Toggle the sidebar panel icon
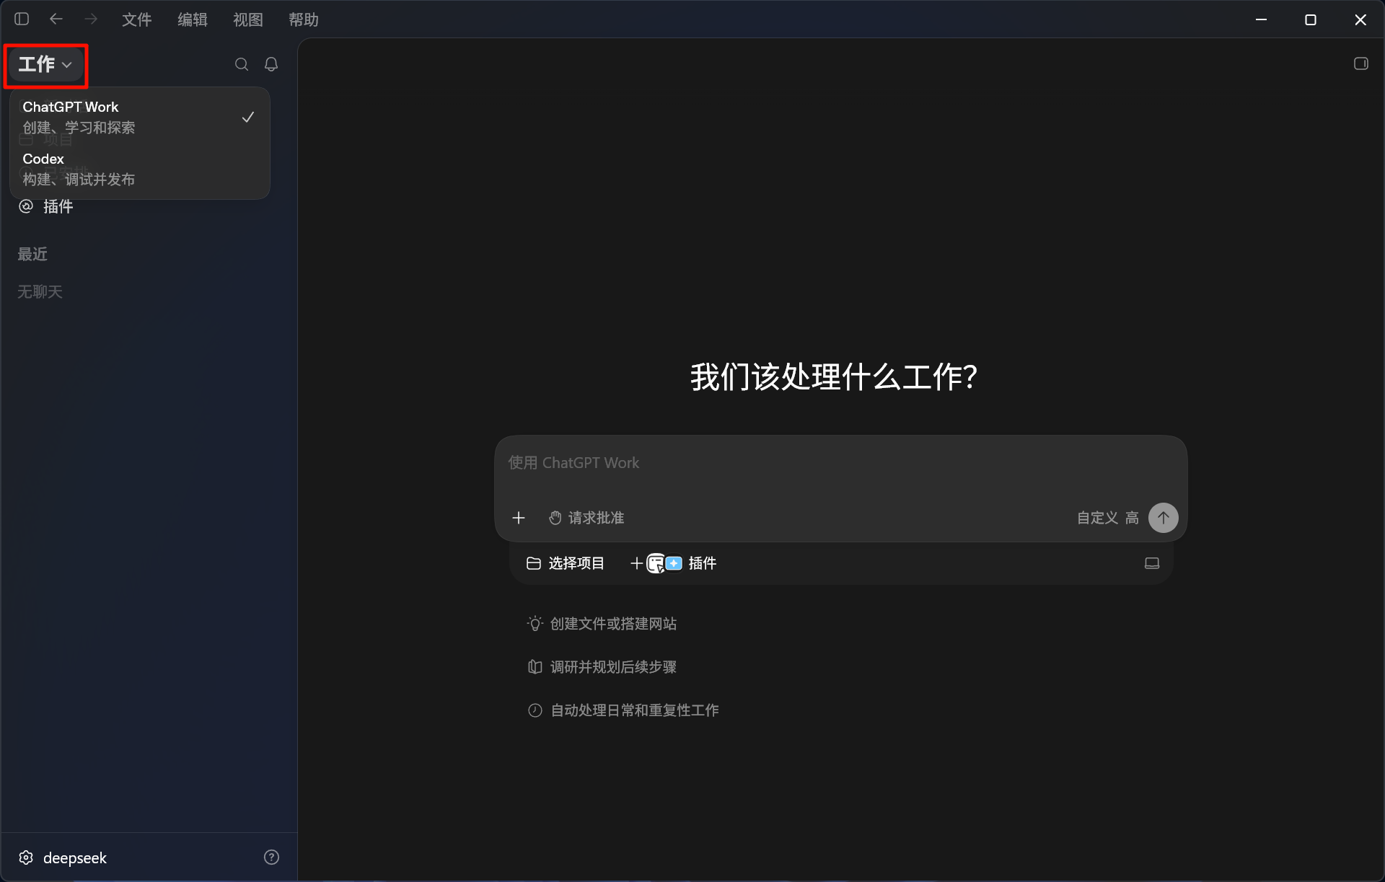The image size is (1385, 882). tap(22, 19)
